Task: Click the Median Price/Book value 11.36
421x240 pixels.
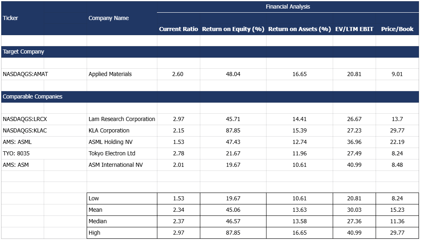Action: 397,222
